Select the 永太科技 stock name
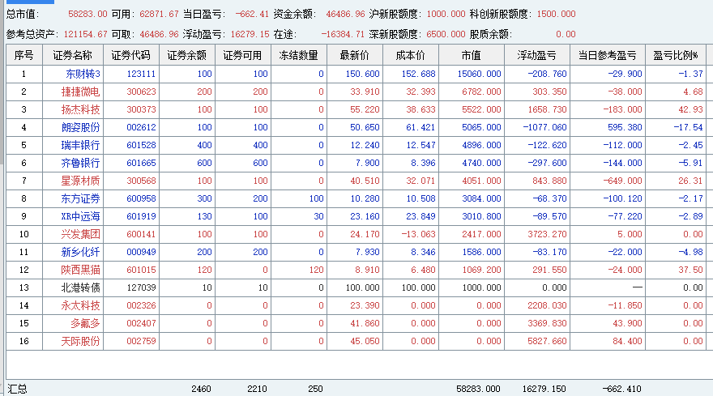The width and height of the screenshot is (713, 396). coord(80,305)
